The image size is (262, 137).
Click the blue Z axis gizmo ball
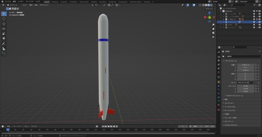point(209,13)
